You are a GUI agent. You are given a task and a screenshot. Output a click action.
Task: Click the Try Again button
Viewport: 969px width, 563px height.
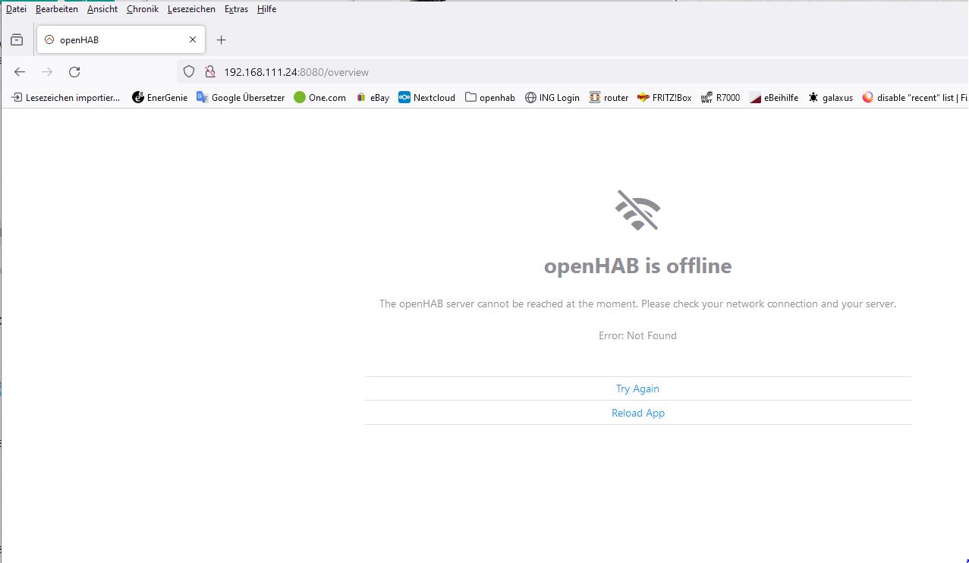point(637,388)
